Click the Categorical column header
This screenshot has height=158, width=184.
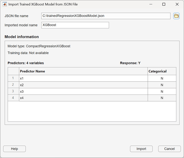(x=162, y=71)
